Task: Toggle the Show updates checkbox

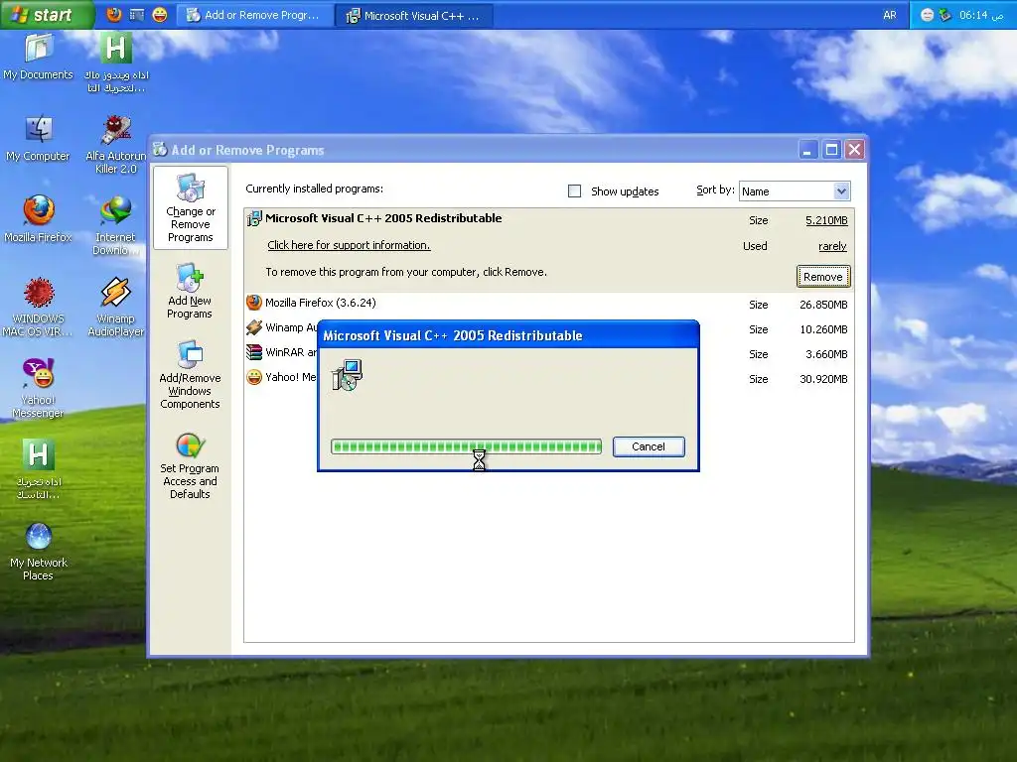Action: click(574, 191)
